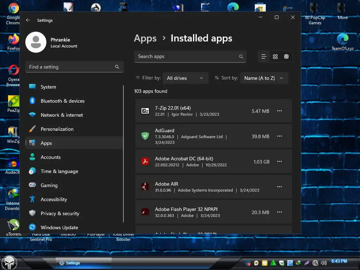Click the AdGuard shield tray icon

click(282, 263)
